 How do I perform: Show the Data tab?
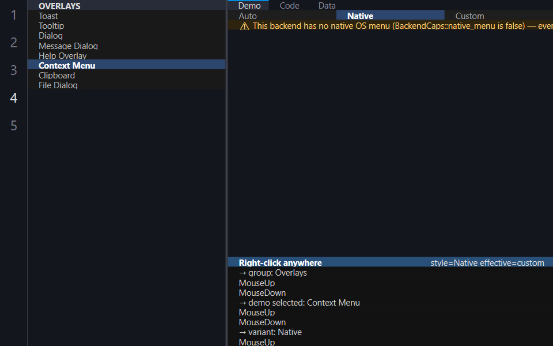(x=327, y=5)
